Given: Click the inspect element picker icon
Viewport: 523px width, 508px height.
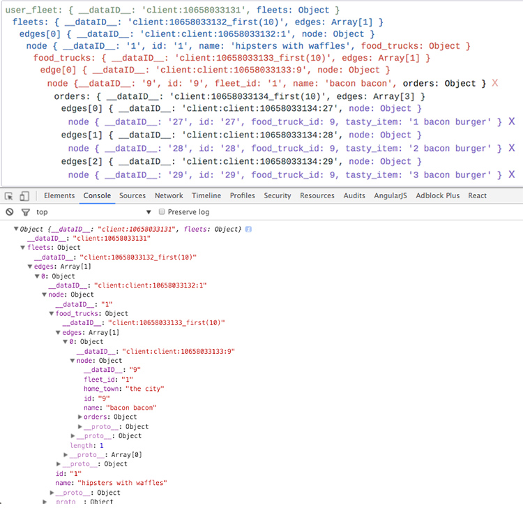Looking at the screenshot, I should pyautogui.click(x=10, y=196).
